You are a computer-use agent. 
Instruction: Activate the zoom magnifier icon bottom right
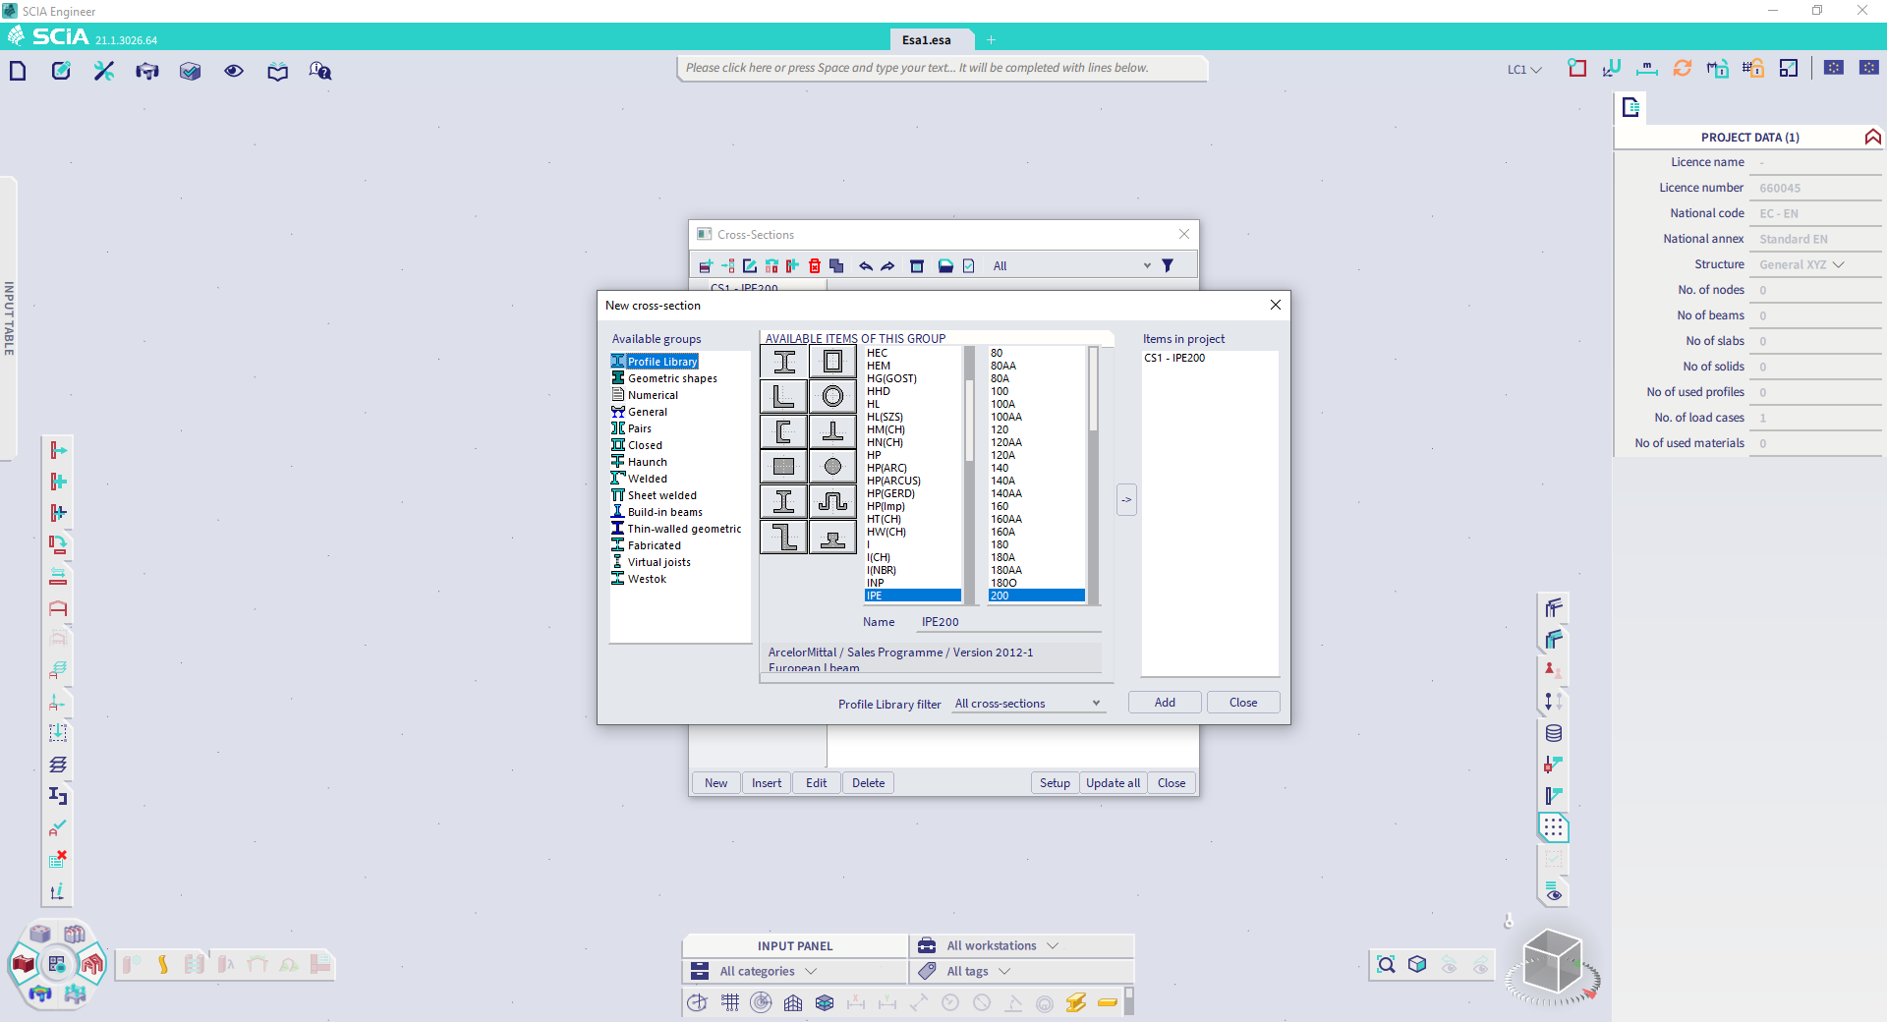tap(1386, 965)
